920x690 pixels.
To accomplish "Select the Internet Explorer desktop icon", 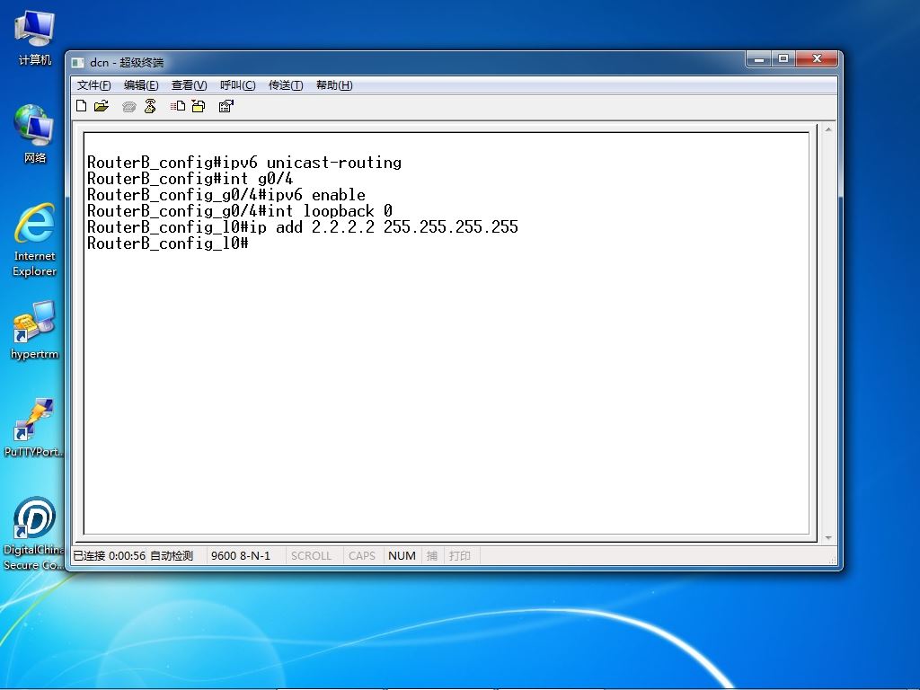I will click(35, 239).
